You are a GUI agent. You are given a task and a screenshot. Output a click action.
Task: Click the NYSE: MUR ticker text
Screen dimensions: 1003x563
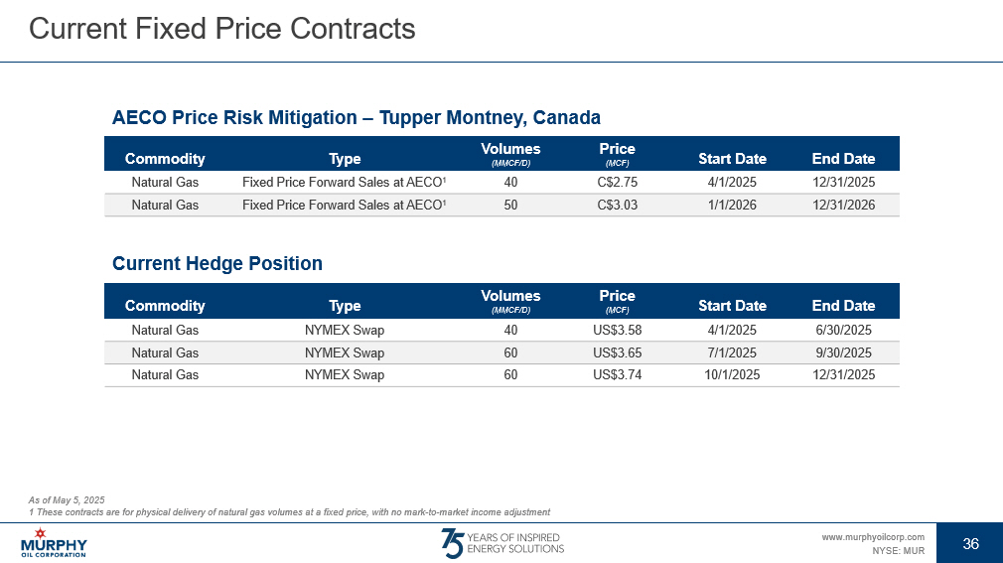[898, 550]
